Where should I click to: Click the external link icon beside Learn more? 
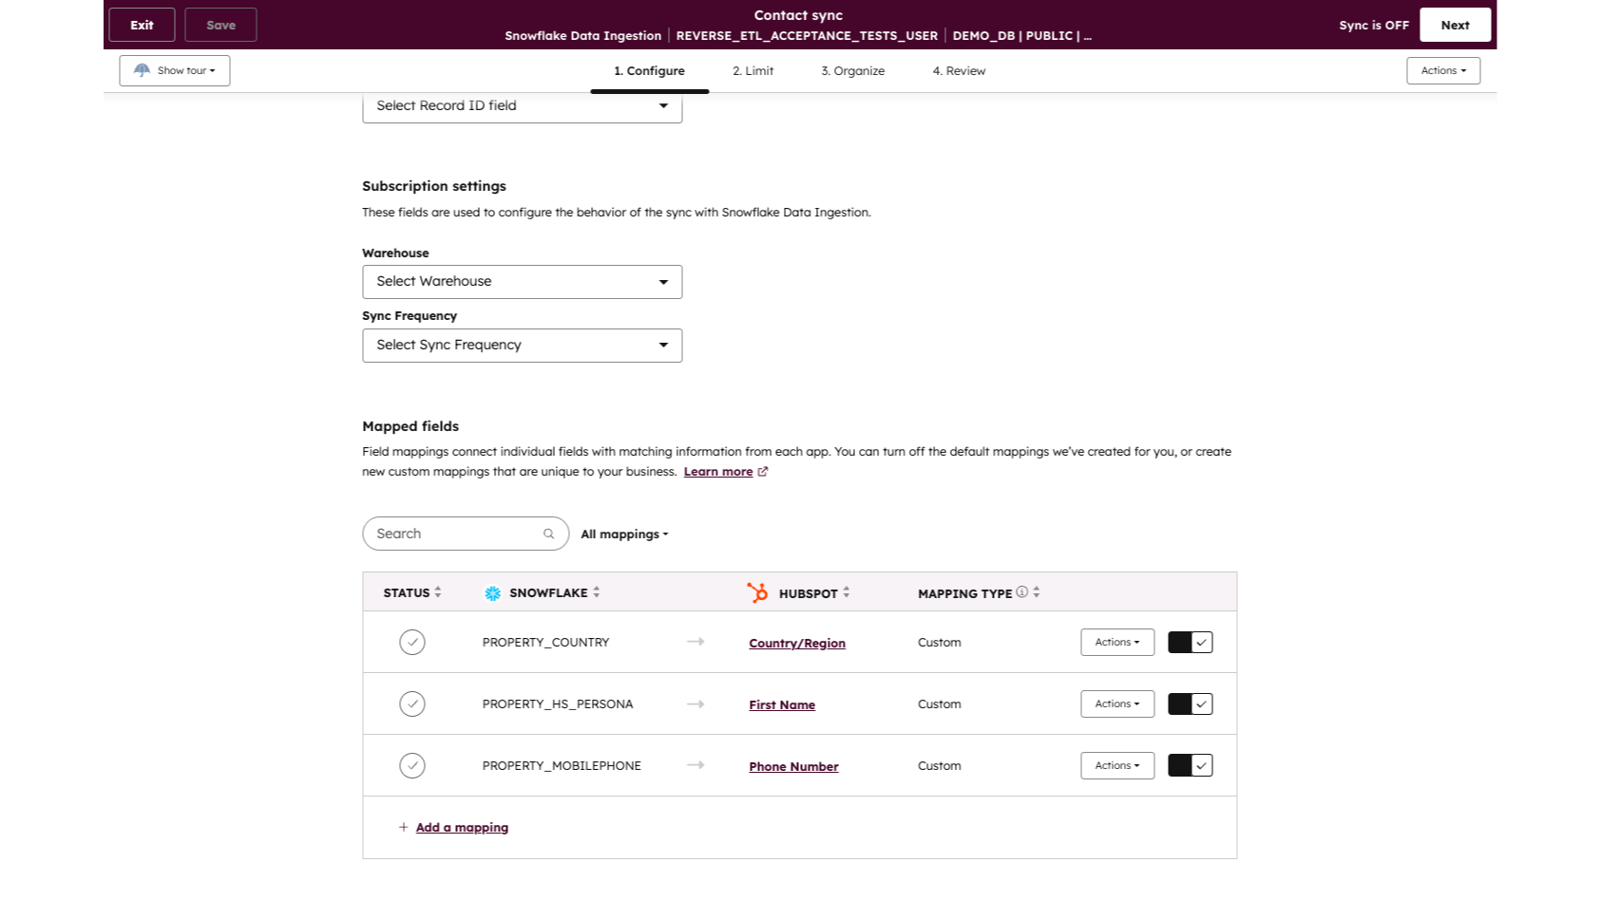click(761, 471)
